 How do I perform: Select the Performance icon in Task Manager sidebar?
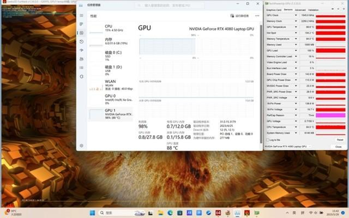81,33
